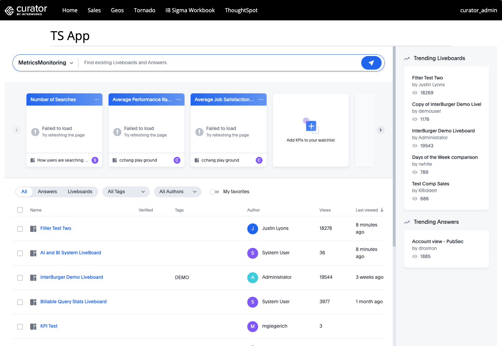
Task: Open options on Average Performance Ra... card
Action: tap(179, 99)
